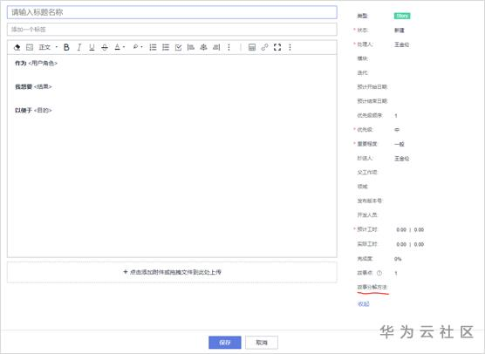Click the 我想要 <结果> line in editor
The height and width of the screenshot is (354, 485).
click(33, 87)
